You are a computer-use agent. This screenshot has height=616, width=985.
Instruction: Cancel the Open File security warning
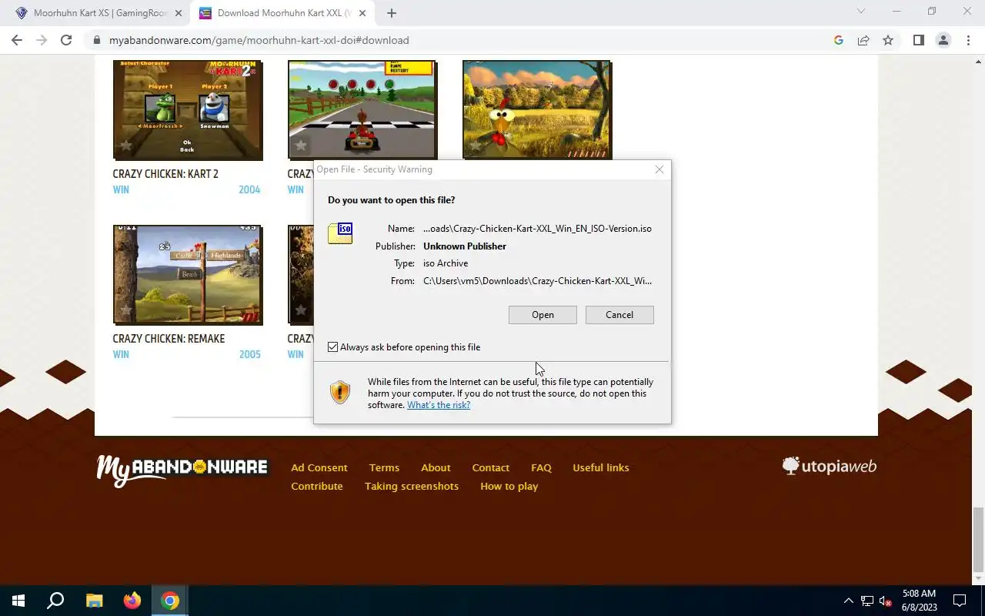(x=619, y=315)
